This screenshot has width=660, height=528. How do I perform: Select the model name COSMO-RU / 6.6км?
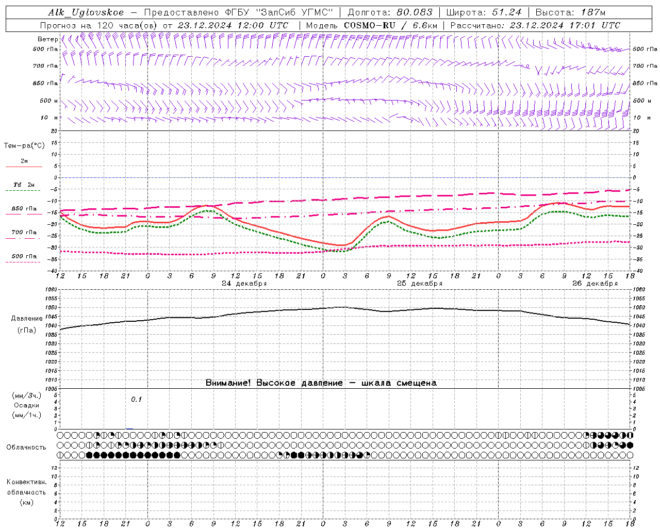391,25
